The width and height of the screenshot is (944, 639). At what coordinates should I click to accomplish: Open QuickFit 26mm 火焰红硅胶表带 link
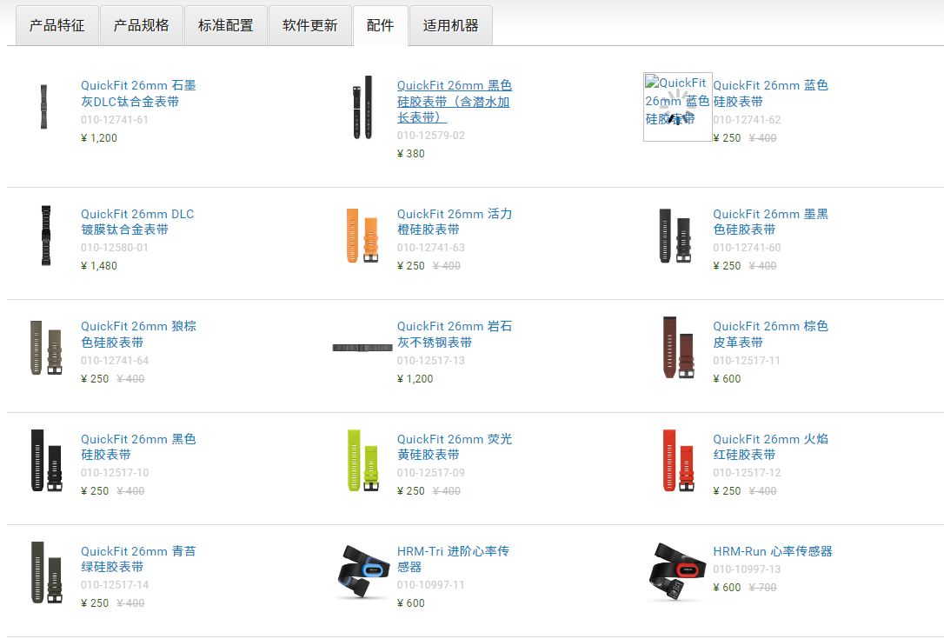pos(771,447)
